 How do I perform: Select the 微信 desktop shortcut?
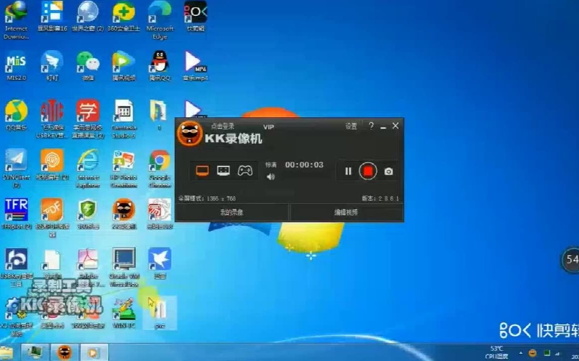pos(87,66)
